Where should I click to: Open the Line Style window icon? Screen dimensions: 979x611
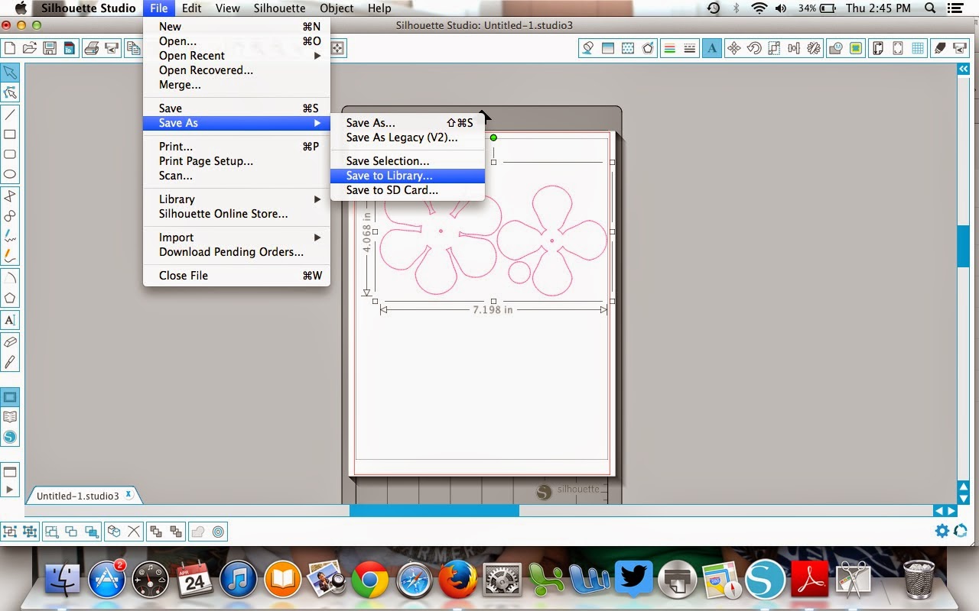click(669, 48)
